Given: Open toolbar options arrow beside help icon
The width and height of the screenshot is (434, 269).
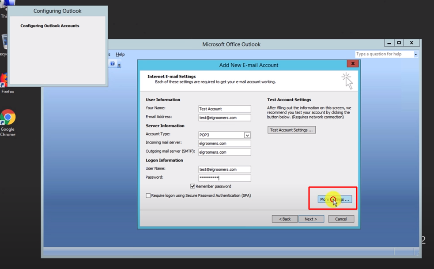Looking at the screenshot, I should (119, 66).
